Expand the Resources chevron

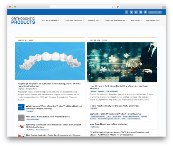pyautogui.click(x=142, y=21)
